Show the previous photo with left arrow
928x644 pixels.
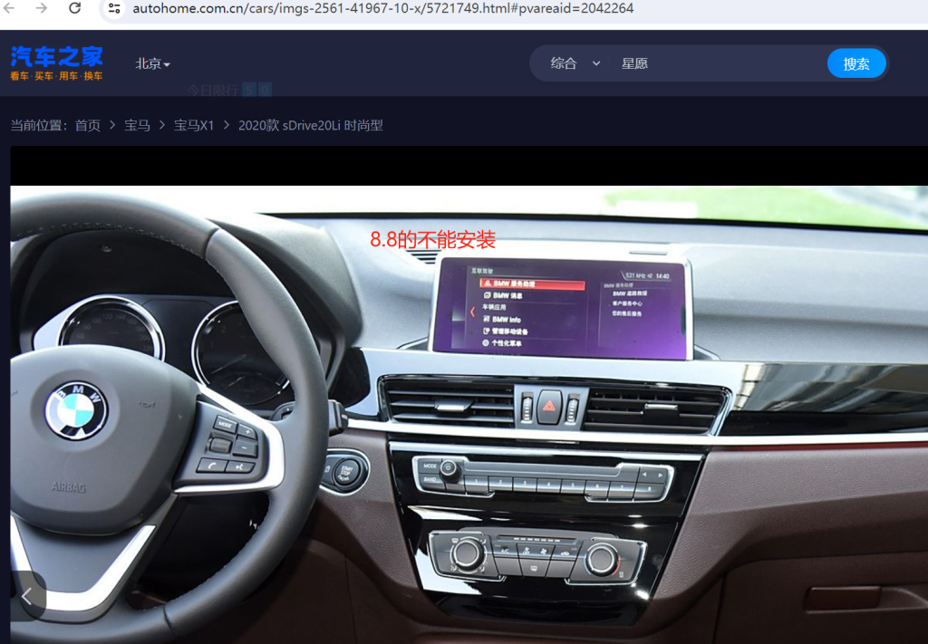tap(27, 596)
